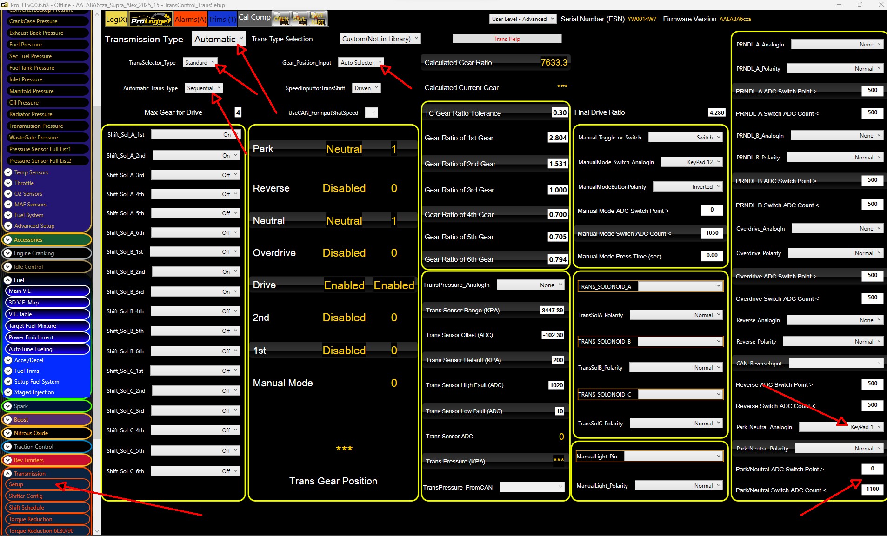Toggle Shift_Sol_C_6th On/Off selector
Image resolution: width=887 pixels, height=536 pixels.
coord(195,471)
